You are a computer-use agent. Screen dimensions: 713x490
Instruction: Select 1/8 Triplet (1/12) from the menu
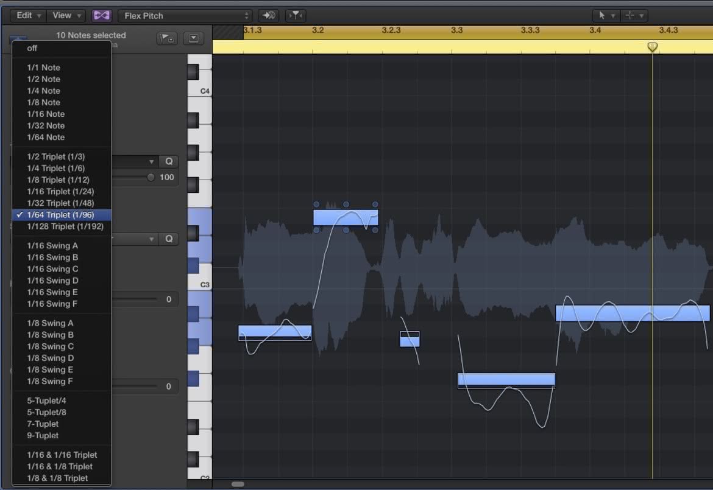(62, 180)
